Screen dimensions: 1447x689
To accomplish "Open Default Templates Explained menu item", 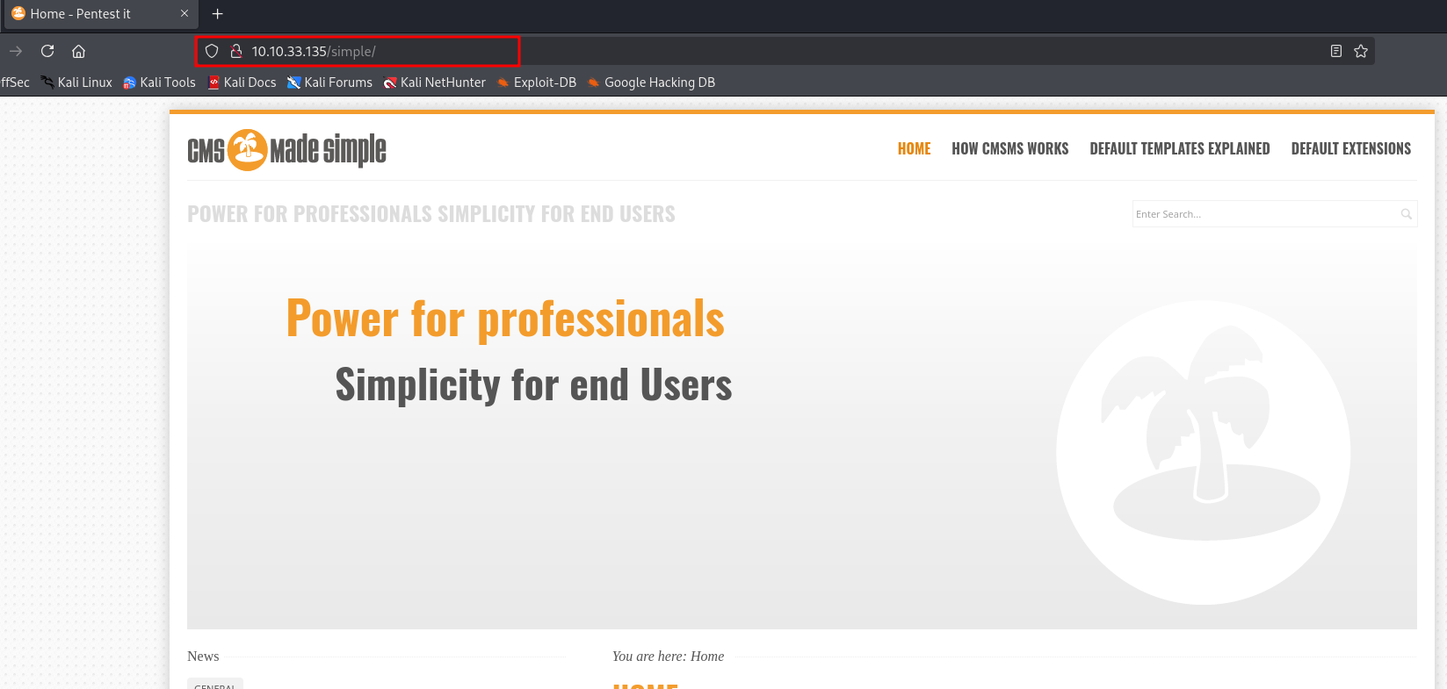I will [x=1179, y=148].
